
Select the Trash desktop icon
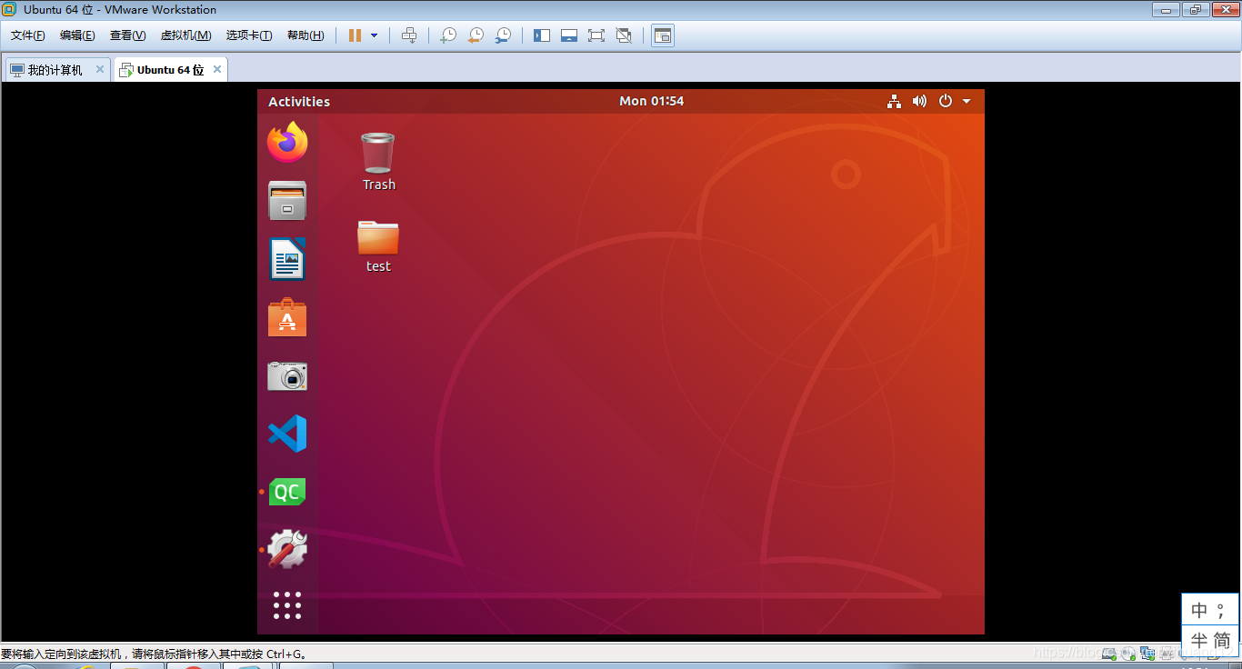click(x=378, y=162)
